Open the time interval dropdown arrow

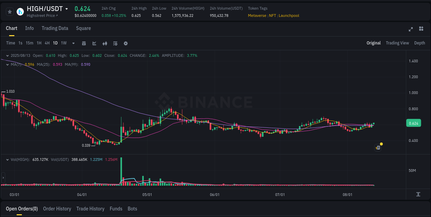pyautogui.click(x=73, y=43)
